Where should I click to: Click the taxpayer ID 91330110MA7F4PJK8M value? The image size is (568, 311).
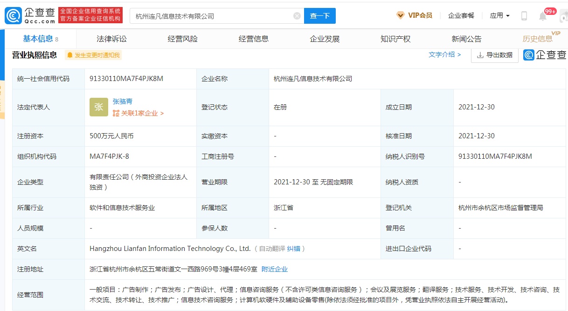(x=495, y=156)
